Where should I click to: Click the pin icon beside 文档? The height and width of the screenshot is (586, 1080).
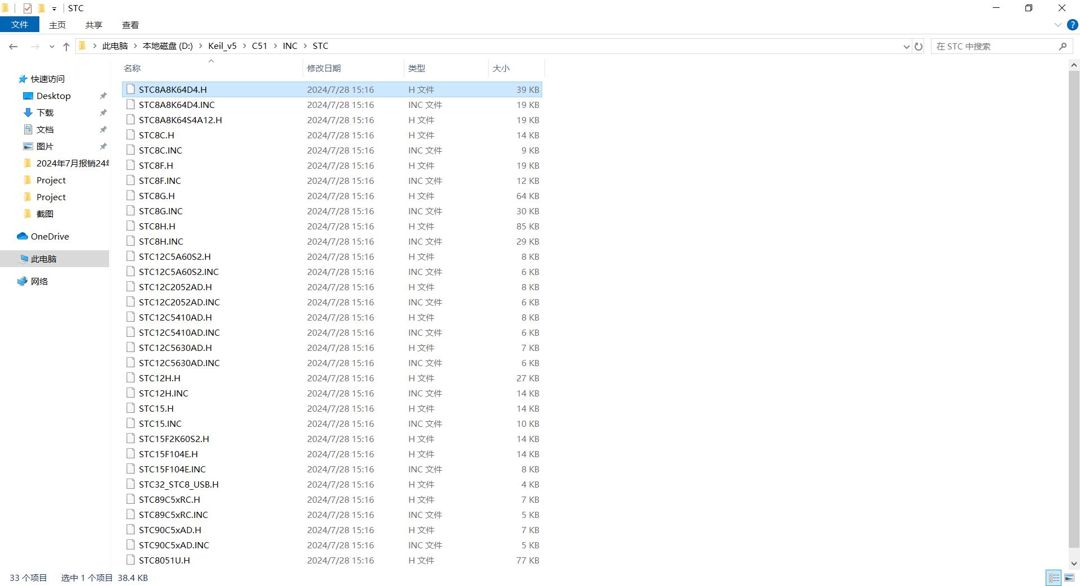103,130
